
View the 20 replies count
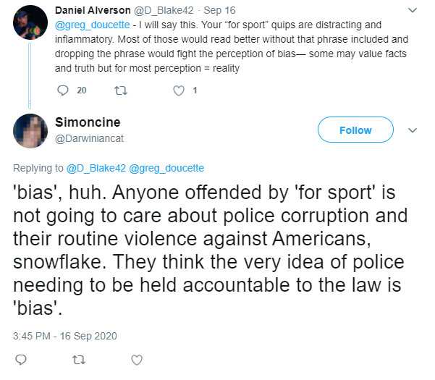[x=82, y=90]
